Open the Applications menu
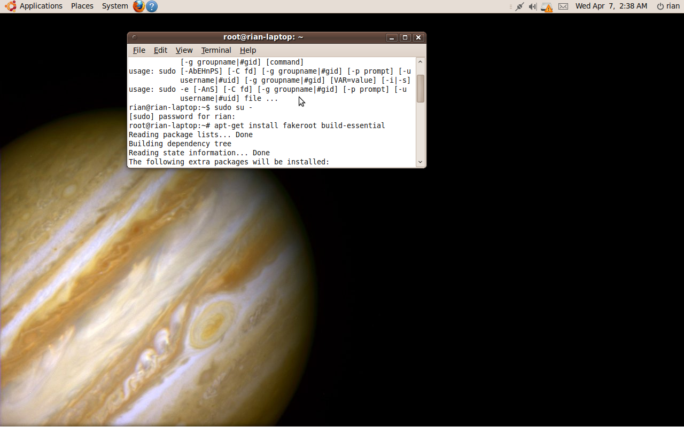Screen dimensions: 684x427 41,6
